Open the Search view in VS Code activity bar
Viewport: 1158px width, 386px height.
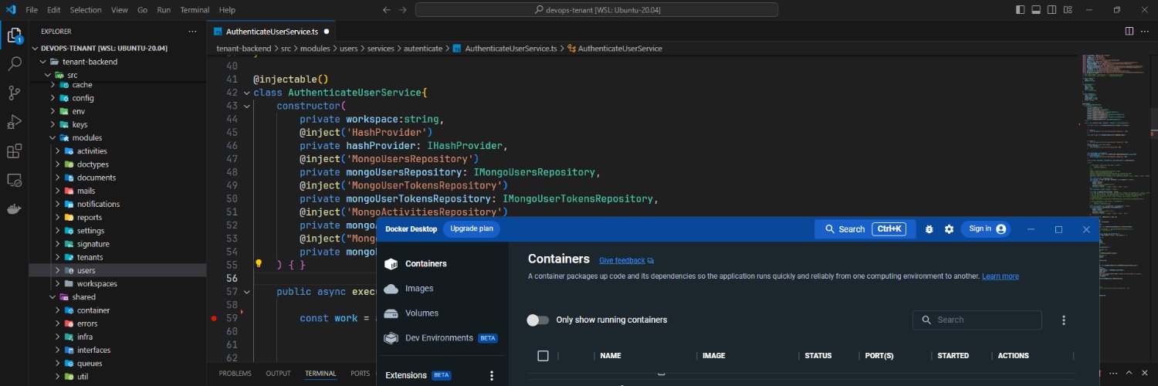14,64
